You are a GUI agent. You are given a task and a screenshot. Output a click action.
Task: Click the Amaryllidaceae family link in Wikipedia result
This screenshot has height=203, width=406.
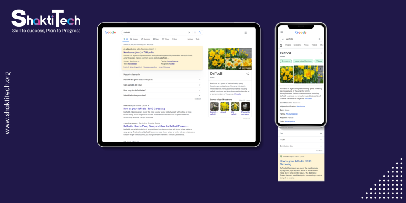(x=173, y=61)
